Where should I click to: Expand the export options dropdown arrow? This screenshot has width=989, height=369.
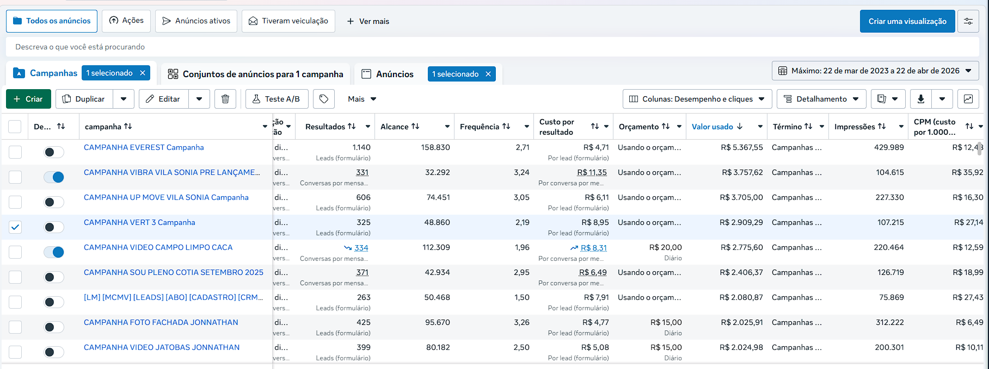click(x=942, y=99)
